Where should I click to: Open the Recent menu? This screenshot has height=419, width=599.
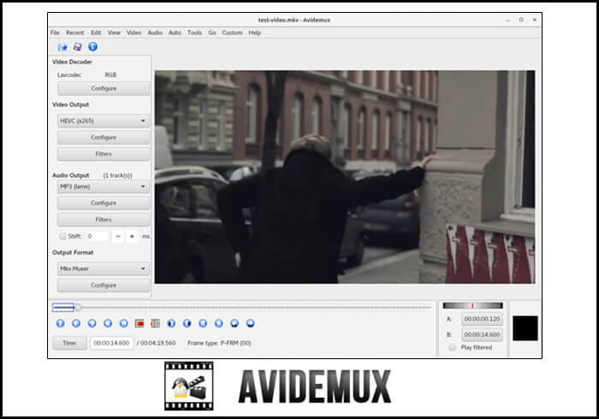pyautogui.click(x=75, y=32)
